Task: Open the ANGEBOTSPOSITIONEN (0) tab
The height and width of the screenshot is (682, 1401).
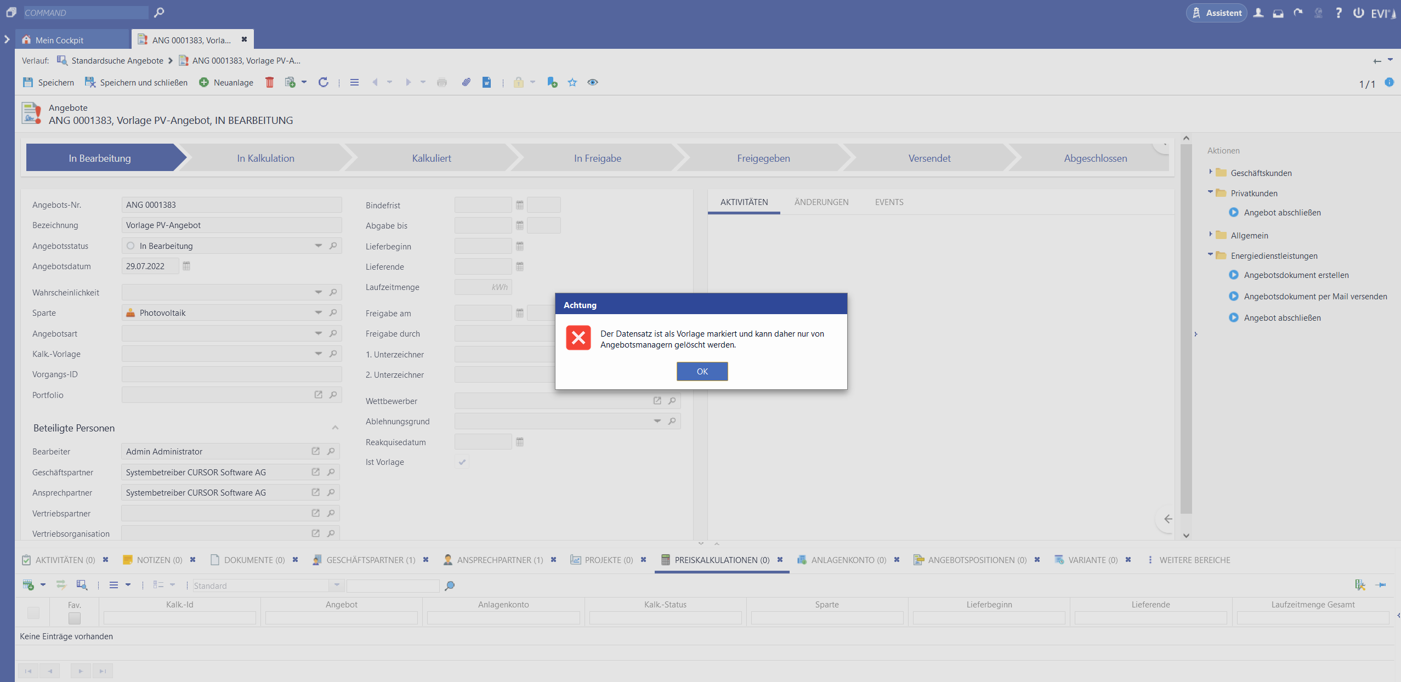Action: pyautogui.click(x=977, y=560)
